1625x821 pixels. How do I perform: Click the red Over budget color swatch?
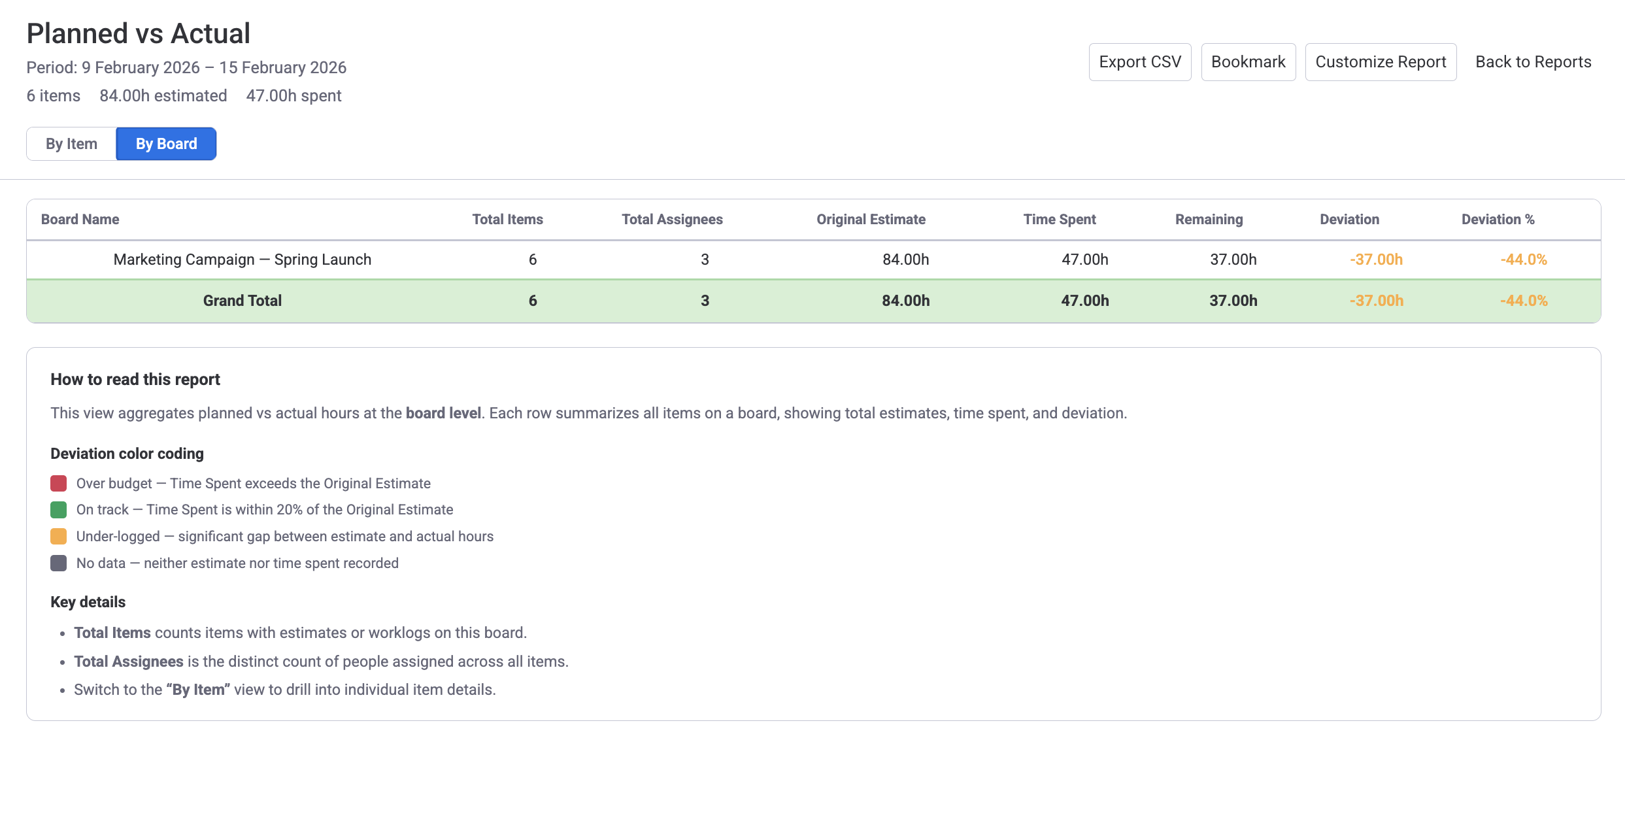(x=58, y=483)
